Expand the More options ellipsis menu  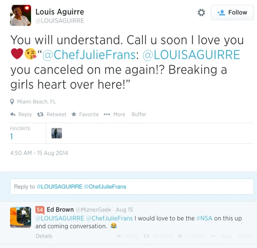tap(107, 114)
